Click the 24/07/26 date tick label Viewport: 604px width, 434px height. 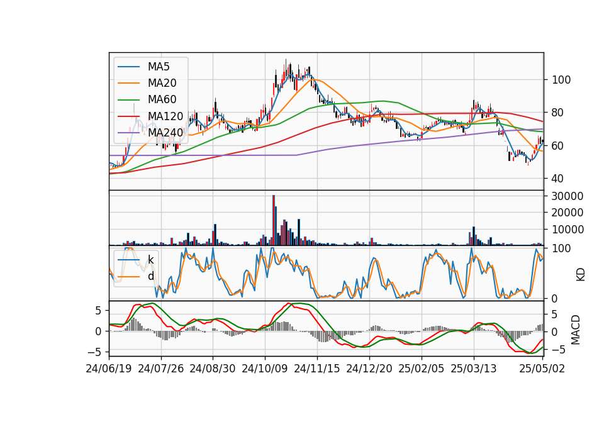point(160,369)
